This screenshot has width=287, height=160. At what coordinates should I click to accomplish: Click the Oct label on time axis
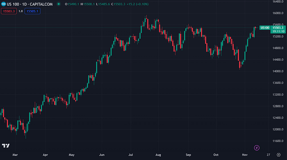coord(216,155)
